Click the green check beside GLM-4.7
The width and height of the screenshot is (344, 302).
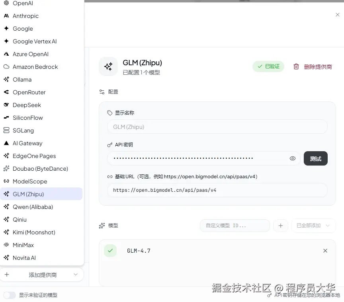(x=110, y=250)
